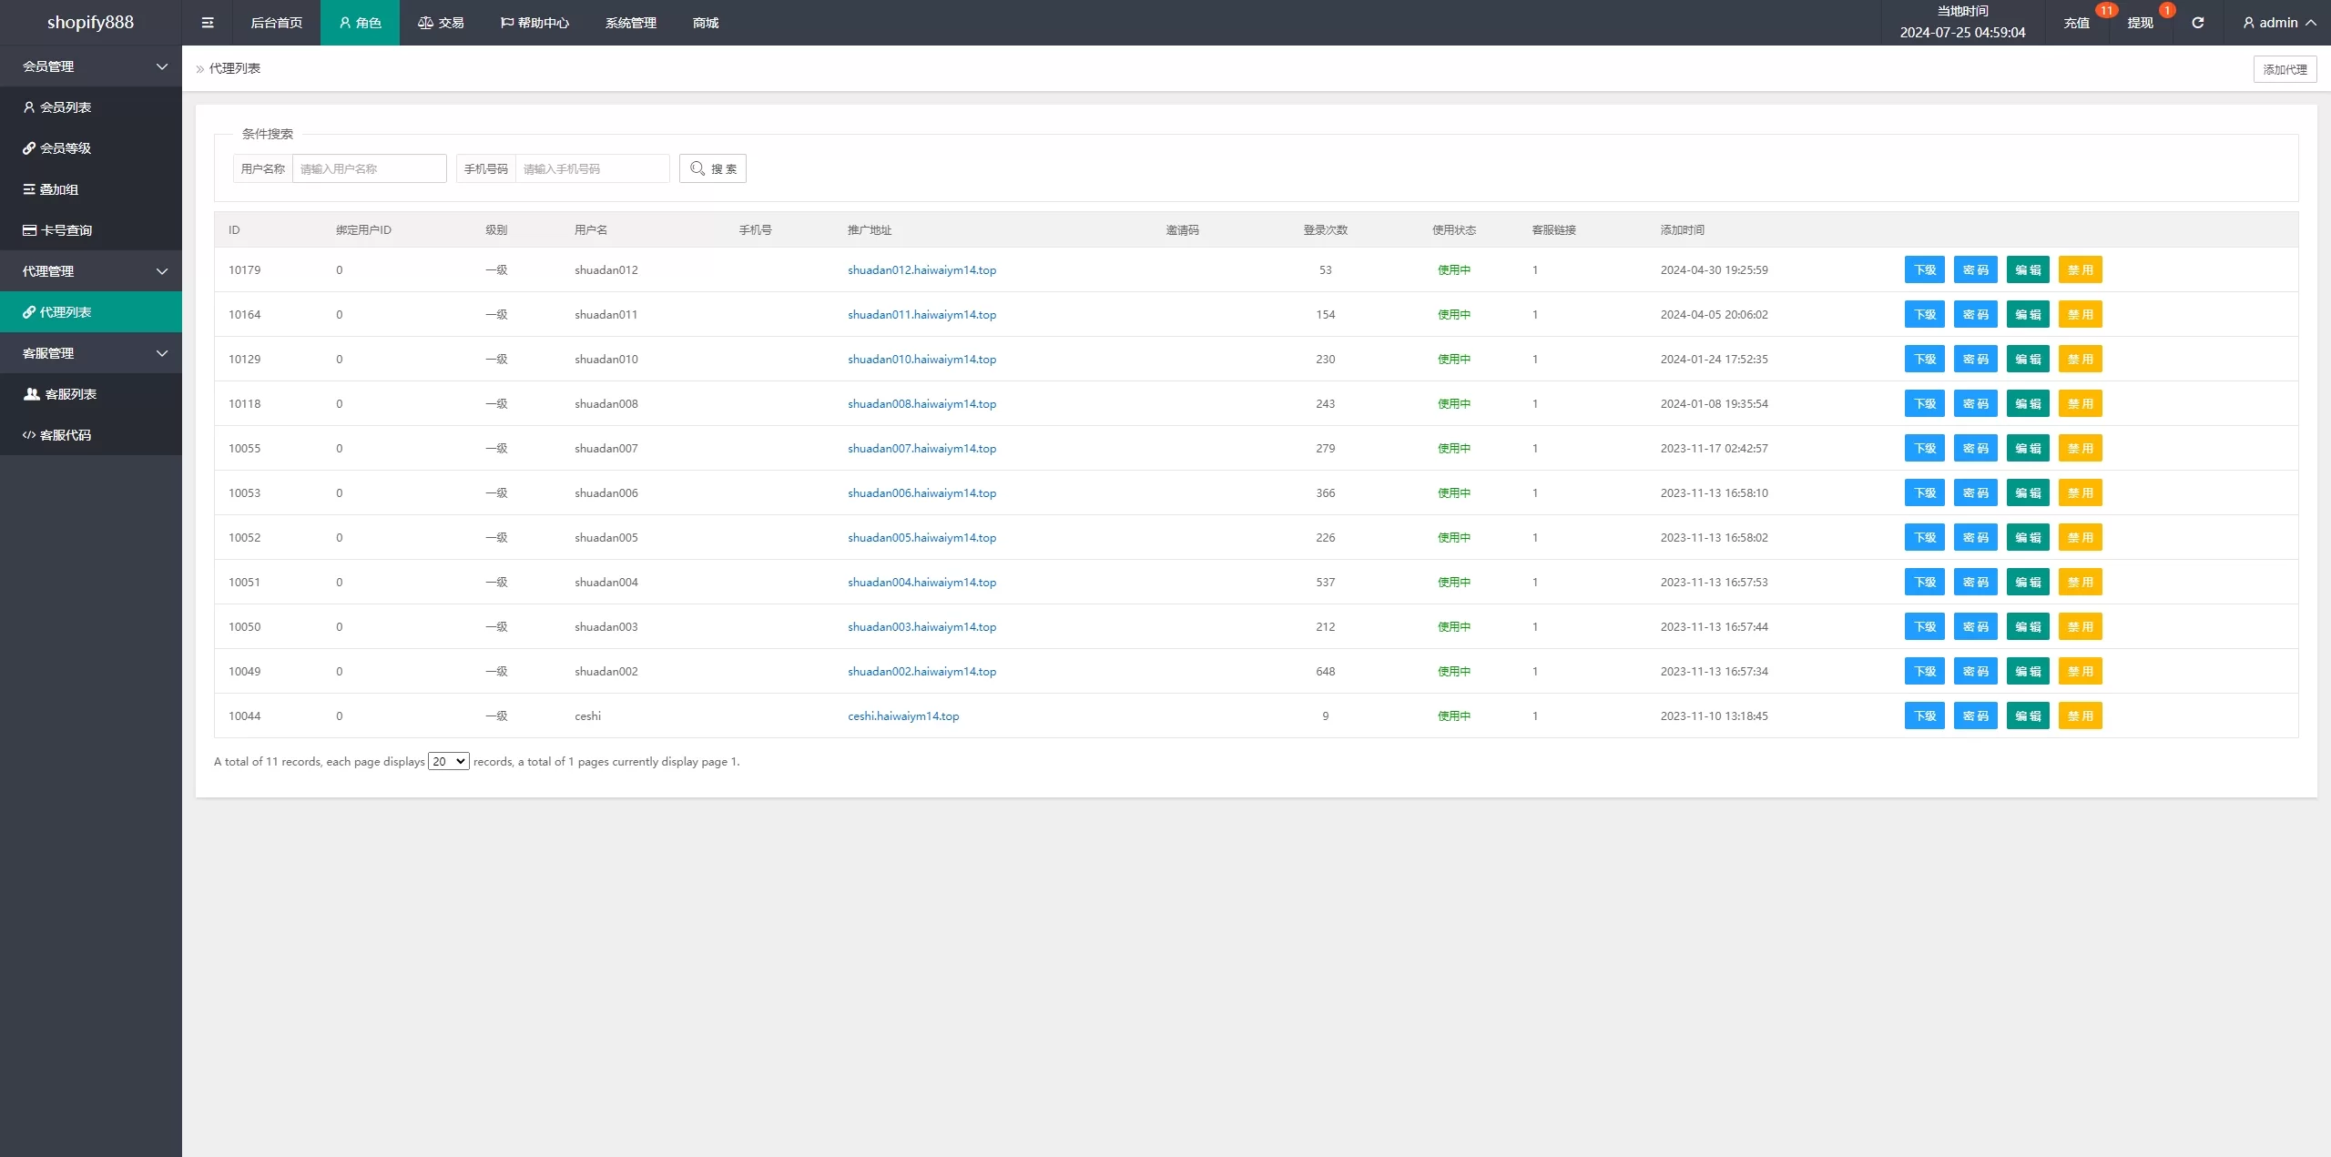
Task: Click the 充值 notification badge item
Action: coord(2077,23)
